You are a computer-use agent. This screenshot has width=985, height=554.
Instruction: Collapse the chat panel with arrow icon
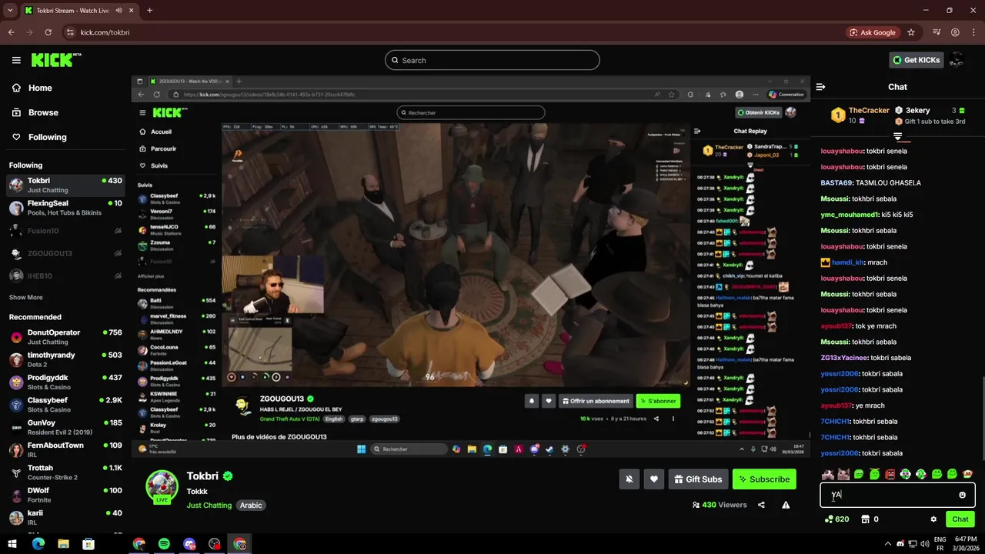(820, 87)
